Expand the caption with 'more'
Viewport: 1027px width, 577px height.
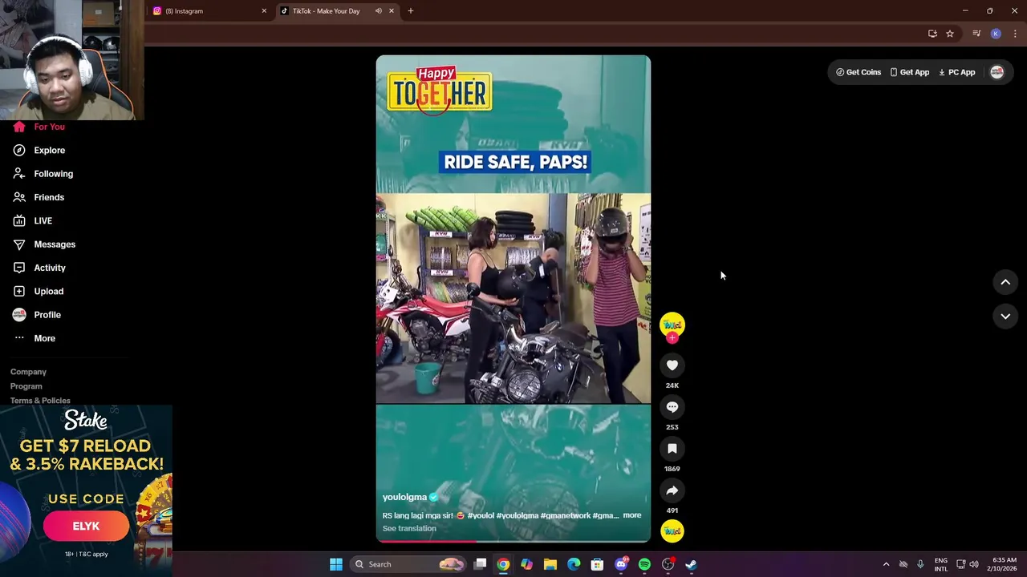coord(632,515)
